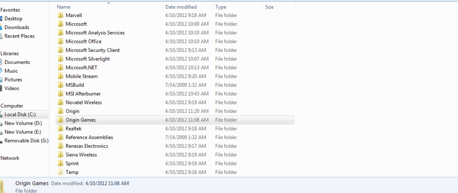Select Microsoft Security Client folder name

(x=93, y=50)
